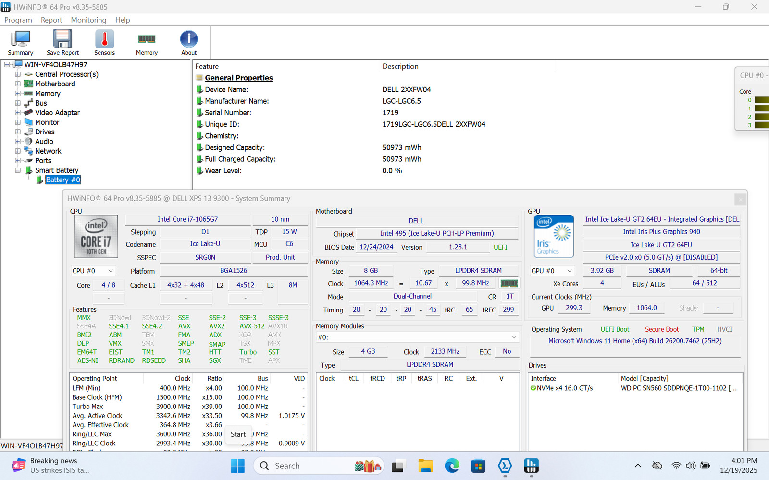
Task: Click the Interface column header in Drives
Action: click(x=543, y=378)
